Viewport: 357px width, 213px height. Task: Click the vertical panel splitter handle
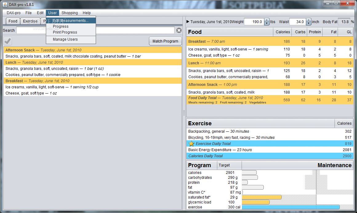[184, 113]
